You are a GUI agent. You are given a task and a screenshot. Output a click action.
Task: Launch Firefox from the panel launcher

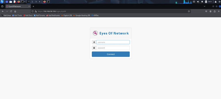(x=19, y=2)
